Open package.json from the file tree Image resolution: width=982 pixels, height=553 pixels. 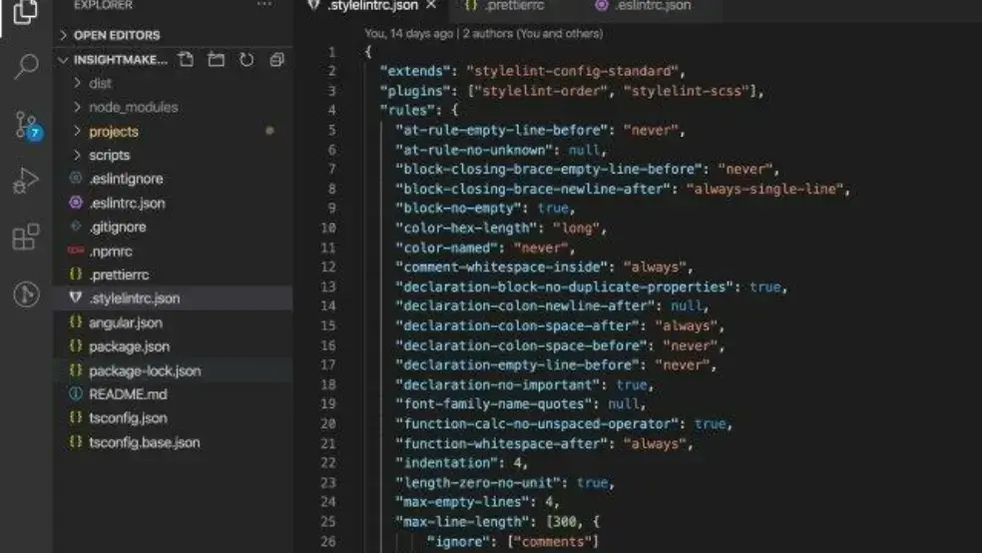pyautogui.click(x=129, y=346)
